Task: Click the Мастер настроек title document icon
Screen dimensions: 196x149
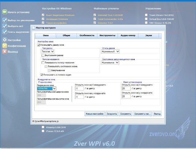Action: pos(33,28)
